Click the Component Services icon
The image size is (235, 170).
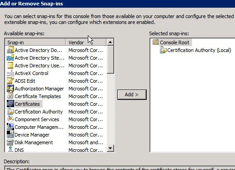click(10, 119)
